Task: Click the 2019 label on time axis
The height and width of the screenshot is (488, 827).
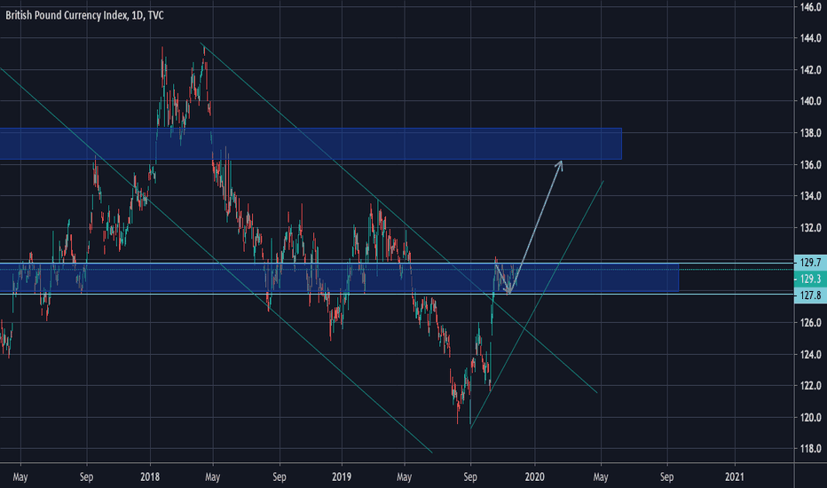Action: (x=342, y=477)
